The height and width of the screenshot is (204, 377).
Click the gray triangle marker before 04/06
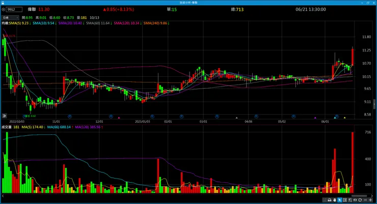tap(236, 118)
